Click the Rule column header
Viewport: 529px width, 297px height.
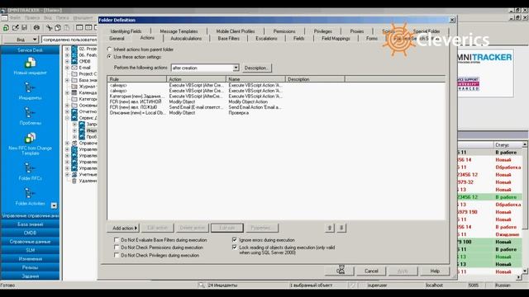(137, 79)
